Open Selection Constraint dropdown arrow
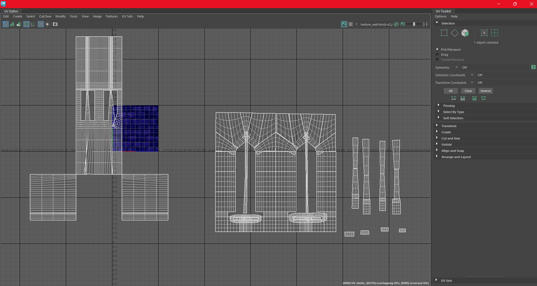 pos(472,75)
